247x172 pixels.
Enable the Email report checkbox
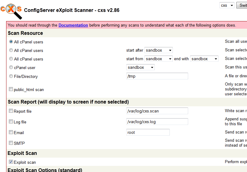click(x=11, y=132)
